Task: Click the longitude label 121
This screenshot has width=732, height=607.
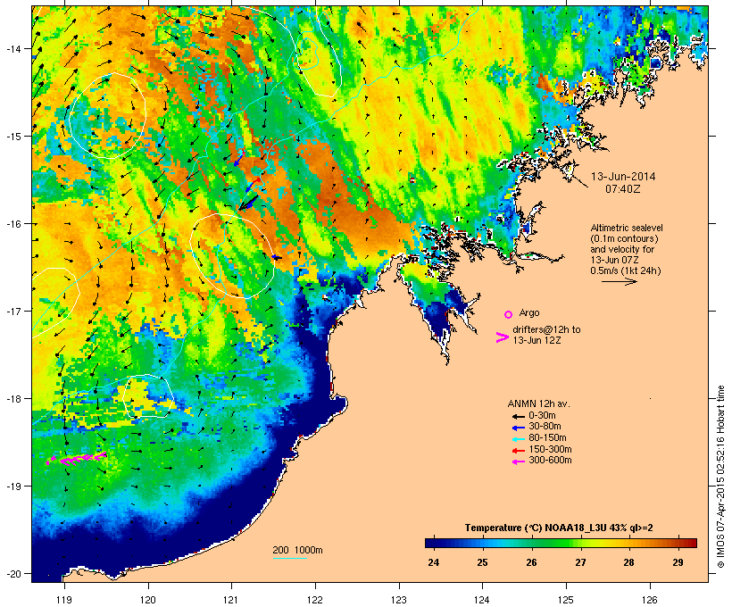Action: coord(232,600)
